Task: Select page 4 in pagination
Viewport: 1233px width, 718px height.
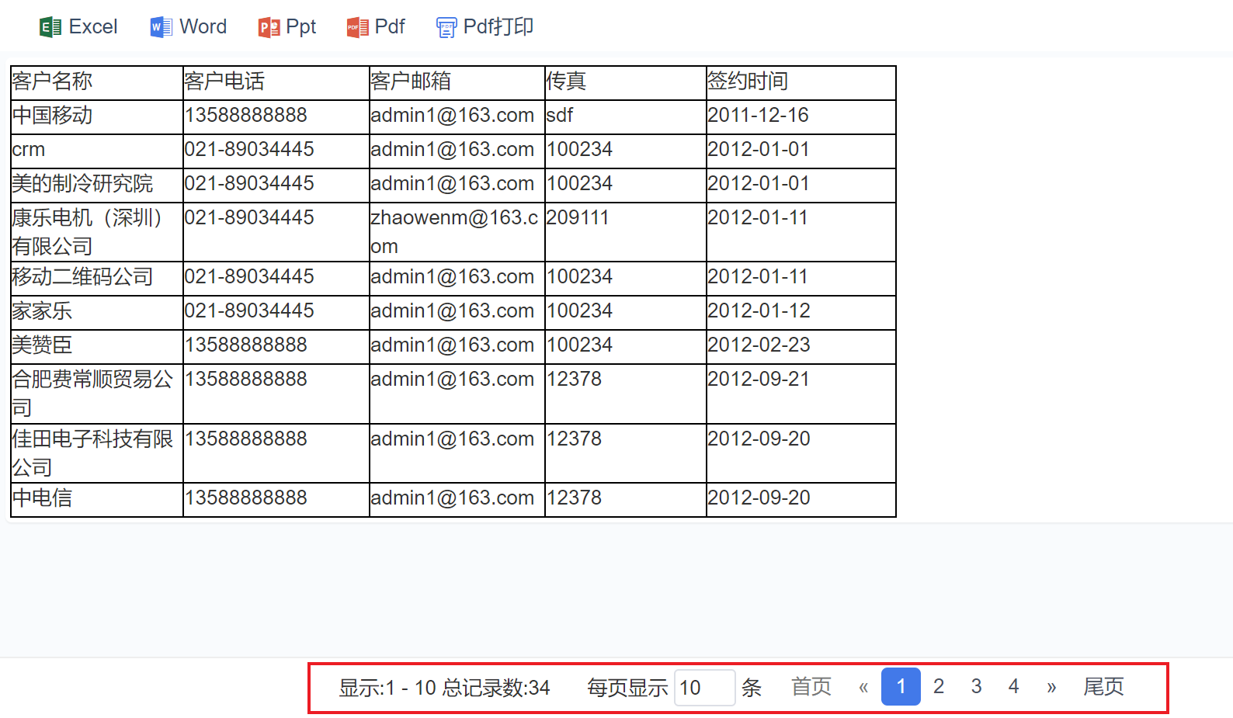Action: coord(1013,687)
